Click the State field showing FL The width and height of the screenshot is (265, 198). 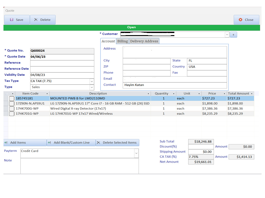[x=207, y=61]
